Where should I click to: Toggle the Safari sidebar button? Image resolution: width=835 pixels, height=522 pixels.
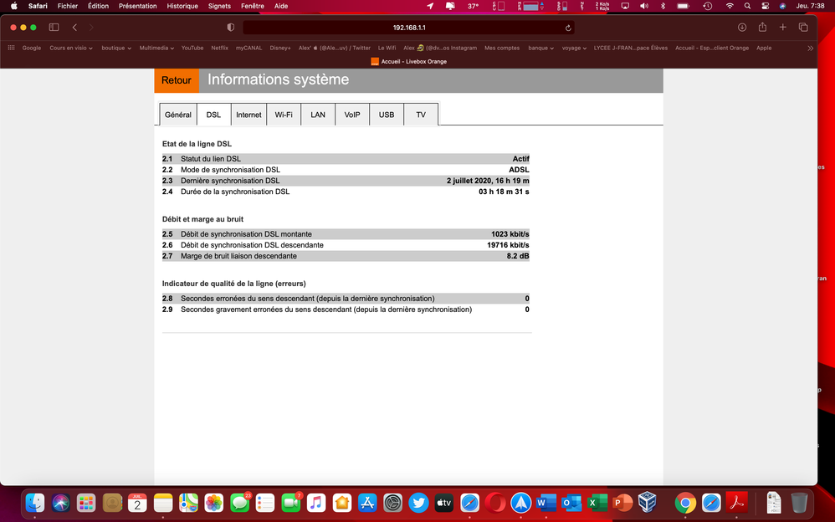pyautogui.click(x=54, y=28)
